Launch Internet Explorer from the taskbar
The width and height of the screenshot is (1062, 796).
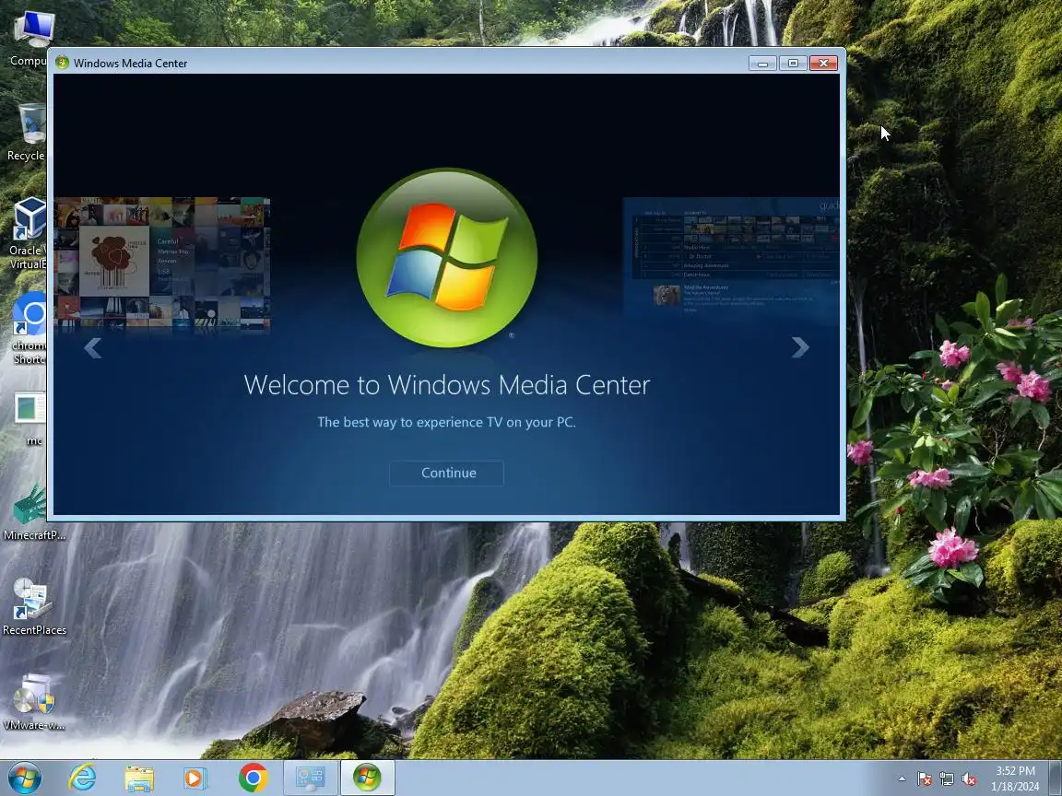pos(83,778)
